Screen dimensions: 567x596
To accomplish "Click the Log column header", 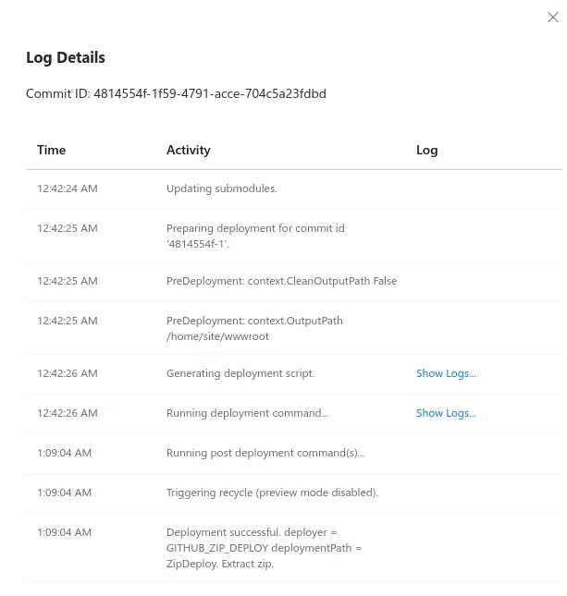I will [x=426, y=150].
